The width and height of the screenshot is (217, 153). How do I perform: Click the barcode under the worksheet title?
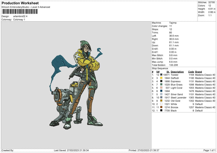[x=20, y=12]
